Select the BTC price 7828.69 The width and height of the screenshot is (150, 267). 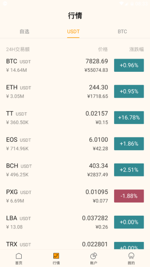click(97, 61)
